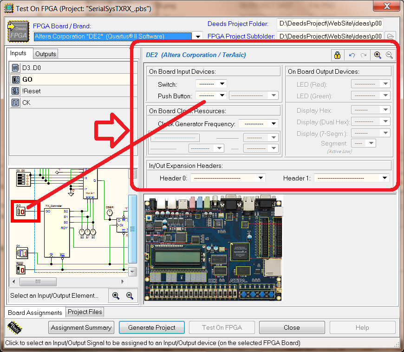Click the padlock lock icon
Viewport: 404px width, 352px height.
point(337,55)
